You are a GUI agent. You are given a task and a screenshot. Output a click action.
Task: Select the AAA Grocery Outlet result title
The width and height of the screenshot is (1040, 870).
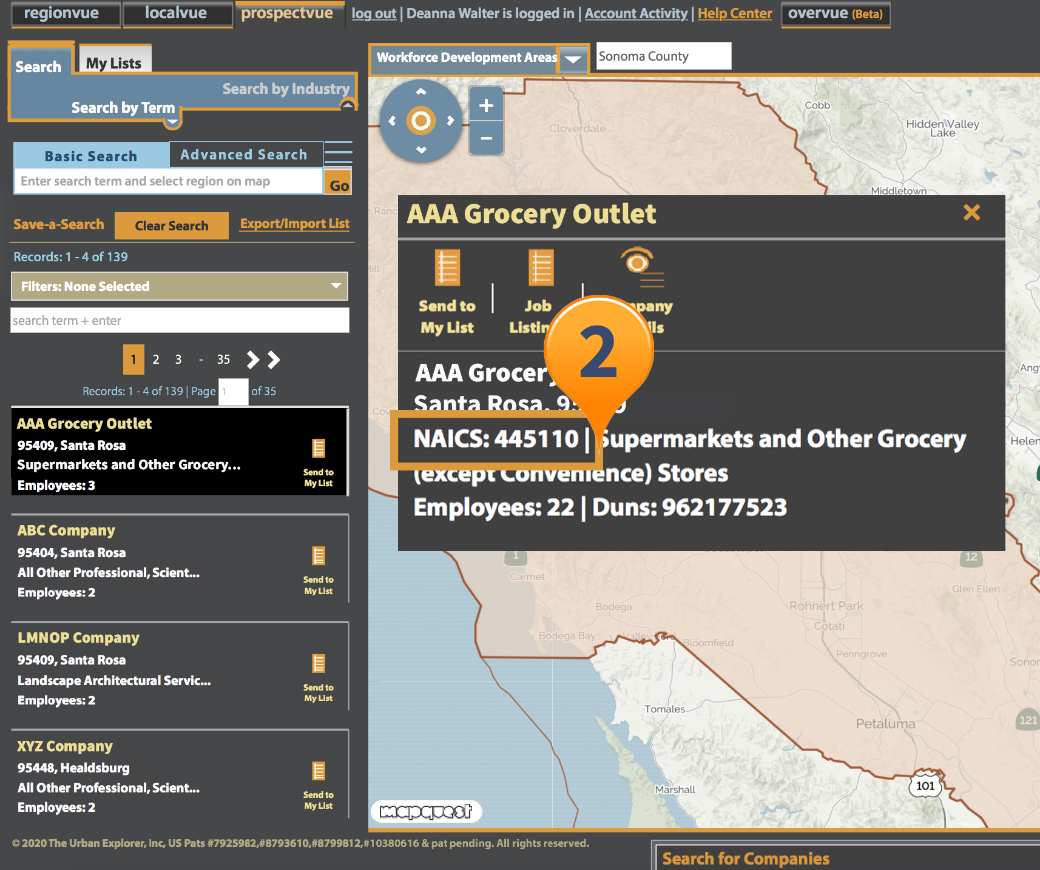[x=84, y=423]
